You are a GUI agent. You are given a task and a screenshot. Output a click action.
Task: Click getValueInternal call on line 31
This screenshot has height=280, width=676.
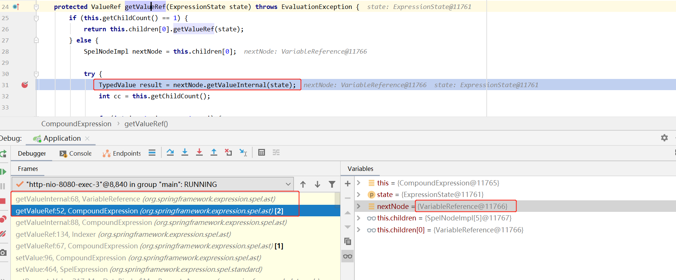(x=237, y=85)
